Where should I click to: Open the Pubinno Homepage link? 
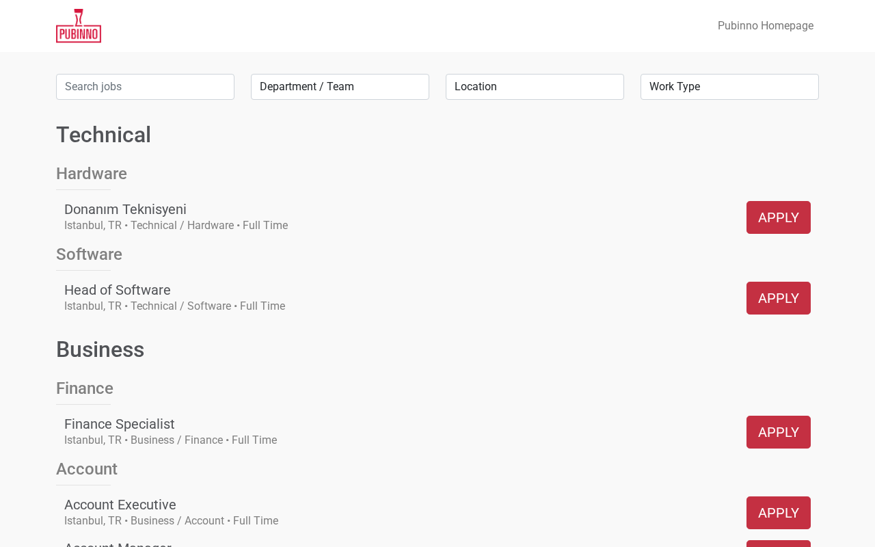765,26
